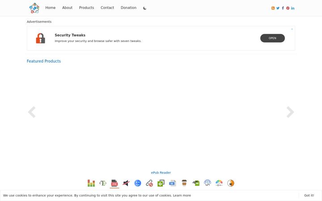322x201 pixels.
Task: Toggle dark mode with the moon icon
Action: coord(145,8)
